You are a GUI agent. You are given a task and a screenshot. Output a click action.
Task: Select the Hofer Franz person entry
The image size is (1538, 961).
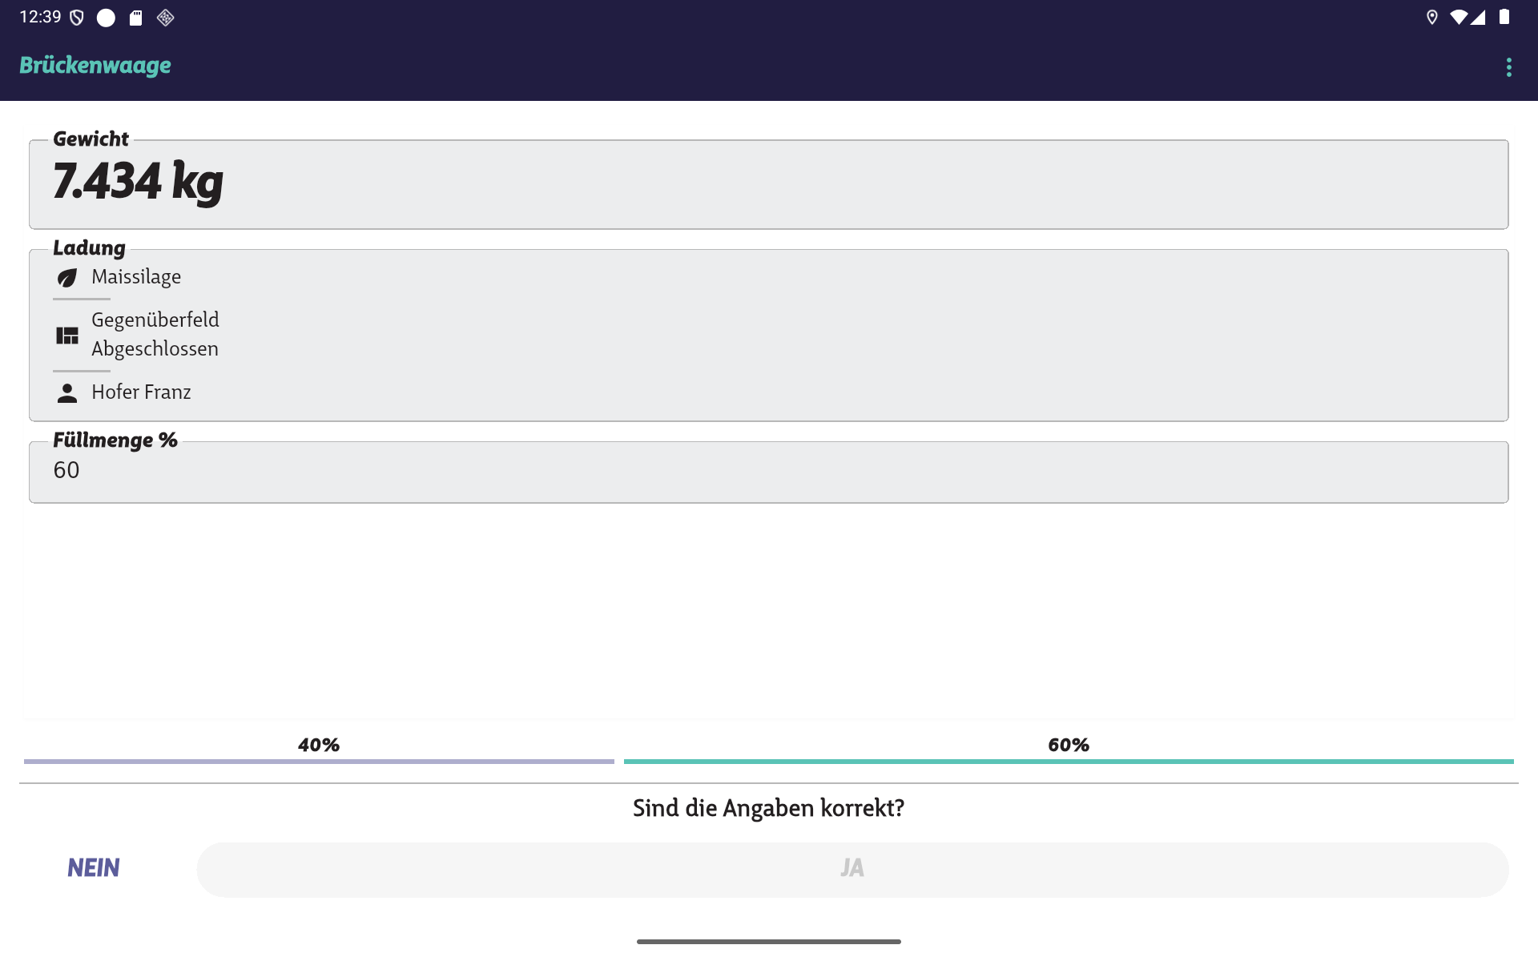tap(141, 392)
